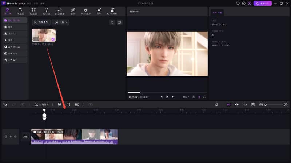Click the timeline zoom slider handle
291x163 pixels.
pyautogui.click(x=266, y=105)
